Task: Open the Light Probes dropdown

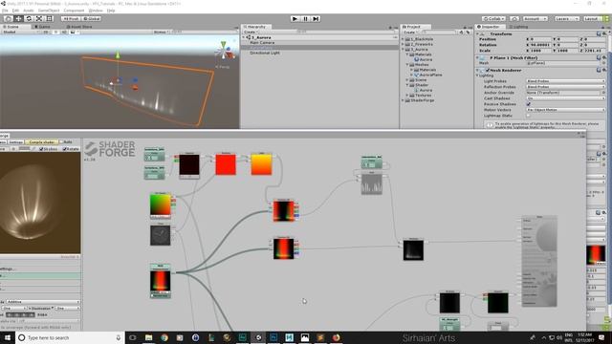Action: click(565, 81)
